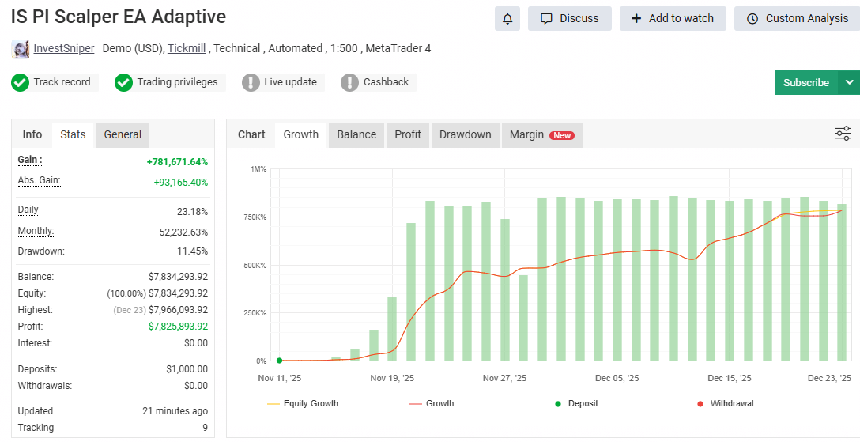Click the $1,000.00 deposits value
The height and width of the screenshot is (442, 860).
pos(187,369)
